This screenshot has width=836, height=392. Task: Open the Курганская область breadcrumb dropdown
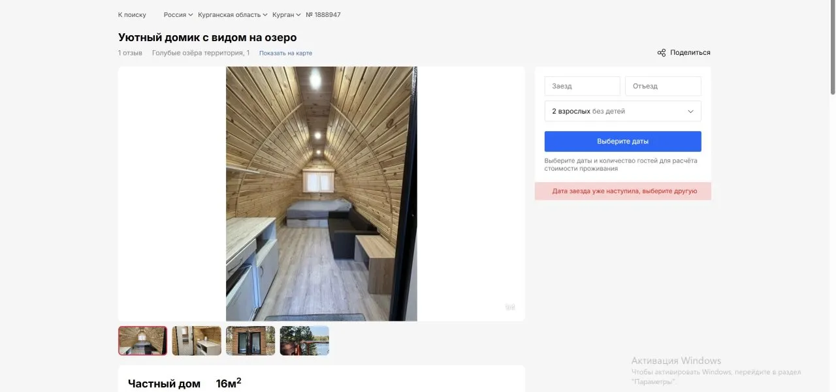pyautogui.click(x=233, y=15)
